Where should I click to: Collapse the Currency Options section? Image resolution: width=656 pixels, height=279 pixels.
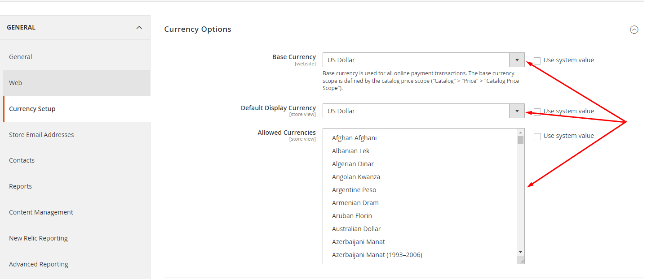click(x=634, y=30)
